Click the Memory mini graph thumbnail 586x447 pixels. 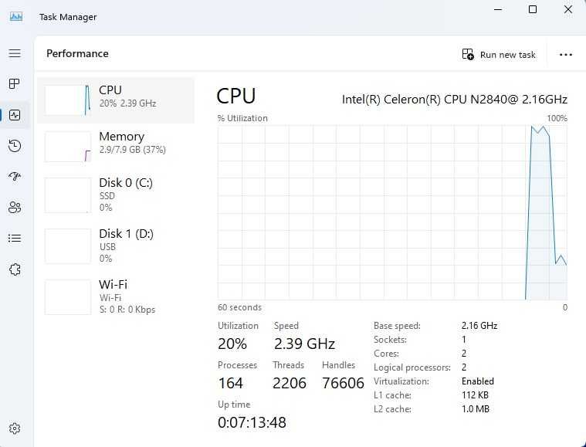coord(68,147)
